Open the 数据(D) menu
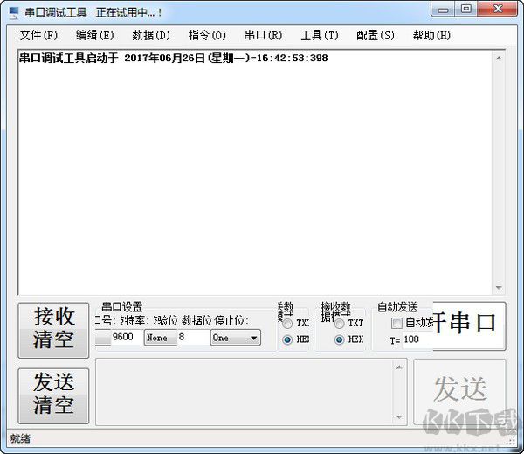The image size is (524, 454). point(151,35)
